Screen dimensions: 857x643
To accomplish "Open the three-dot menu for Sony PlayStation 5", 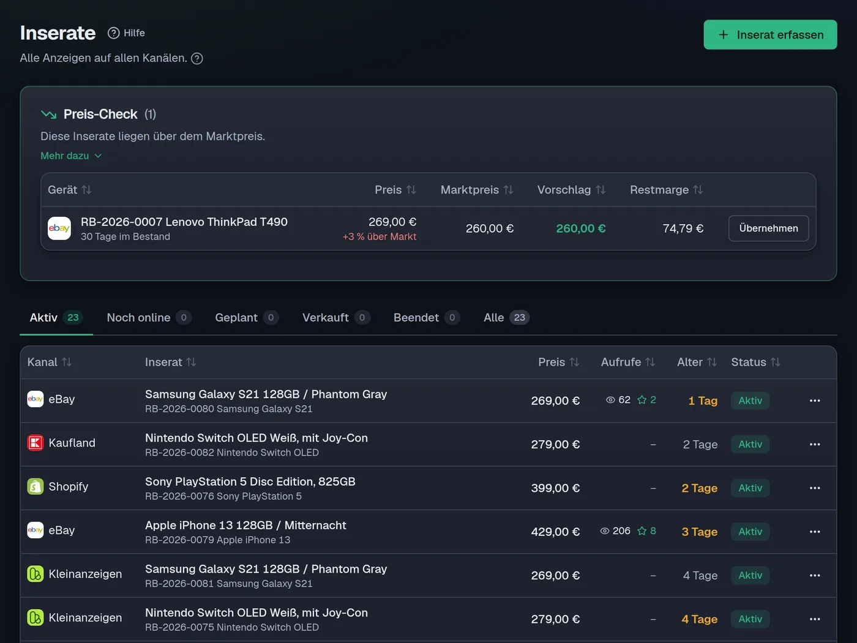I will pyautogui.click(x=815, y=488).
